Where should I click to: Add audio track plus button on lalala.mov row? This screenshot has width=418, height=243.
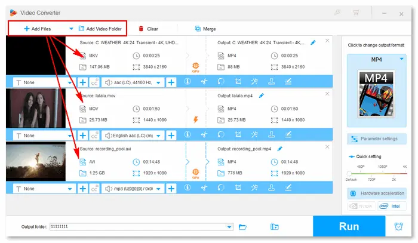point(171,136)
